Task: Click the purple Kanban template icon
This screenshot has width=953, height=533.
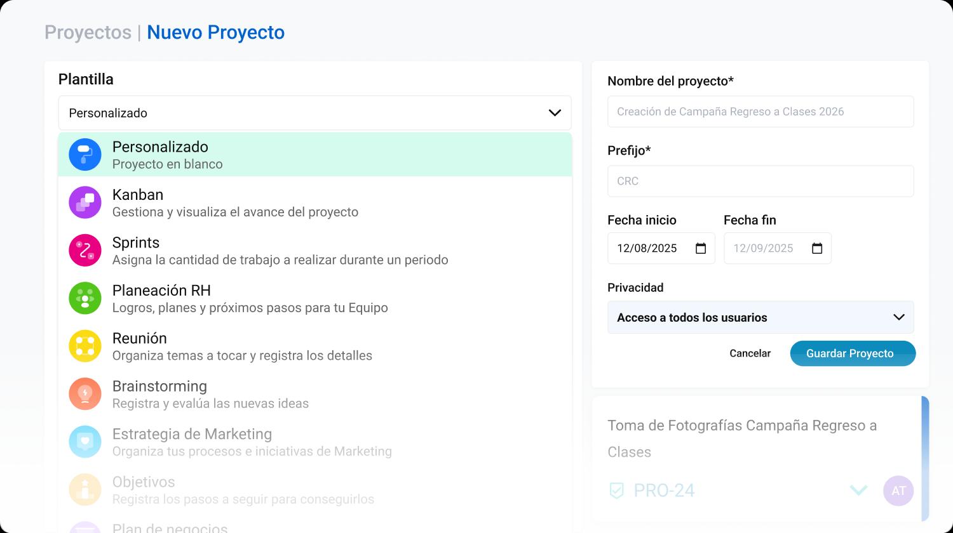Action: point(85,202)
